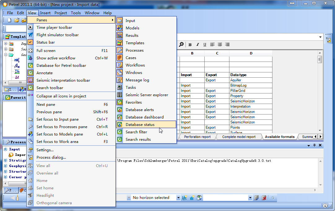
Task: Choose Show active workflow entry
Action: (x=71, y=58)
